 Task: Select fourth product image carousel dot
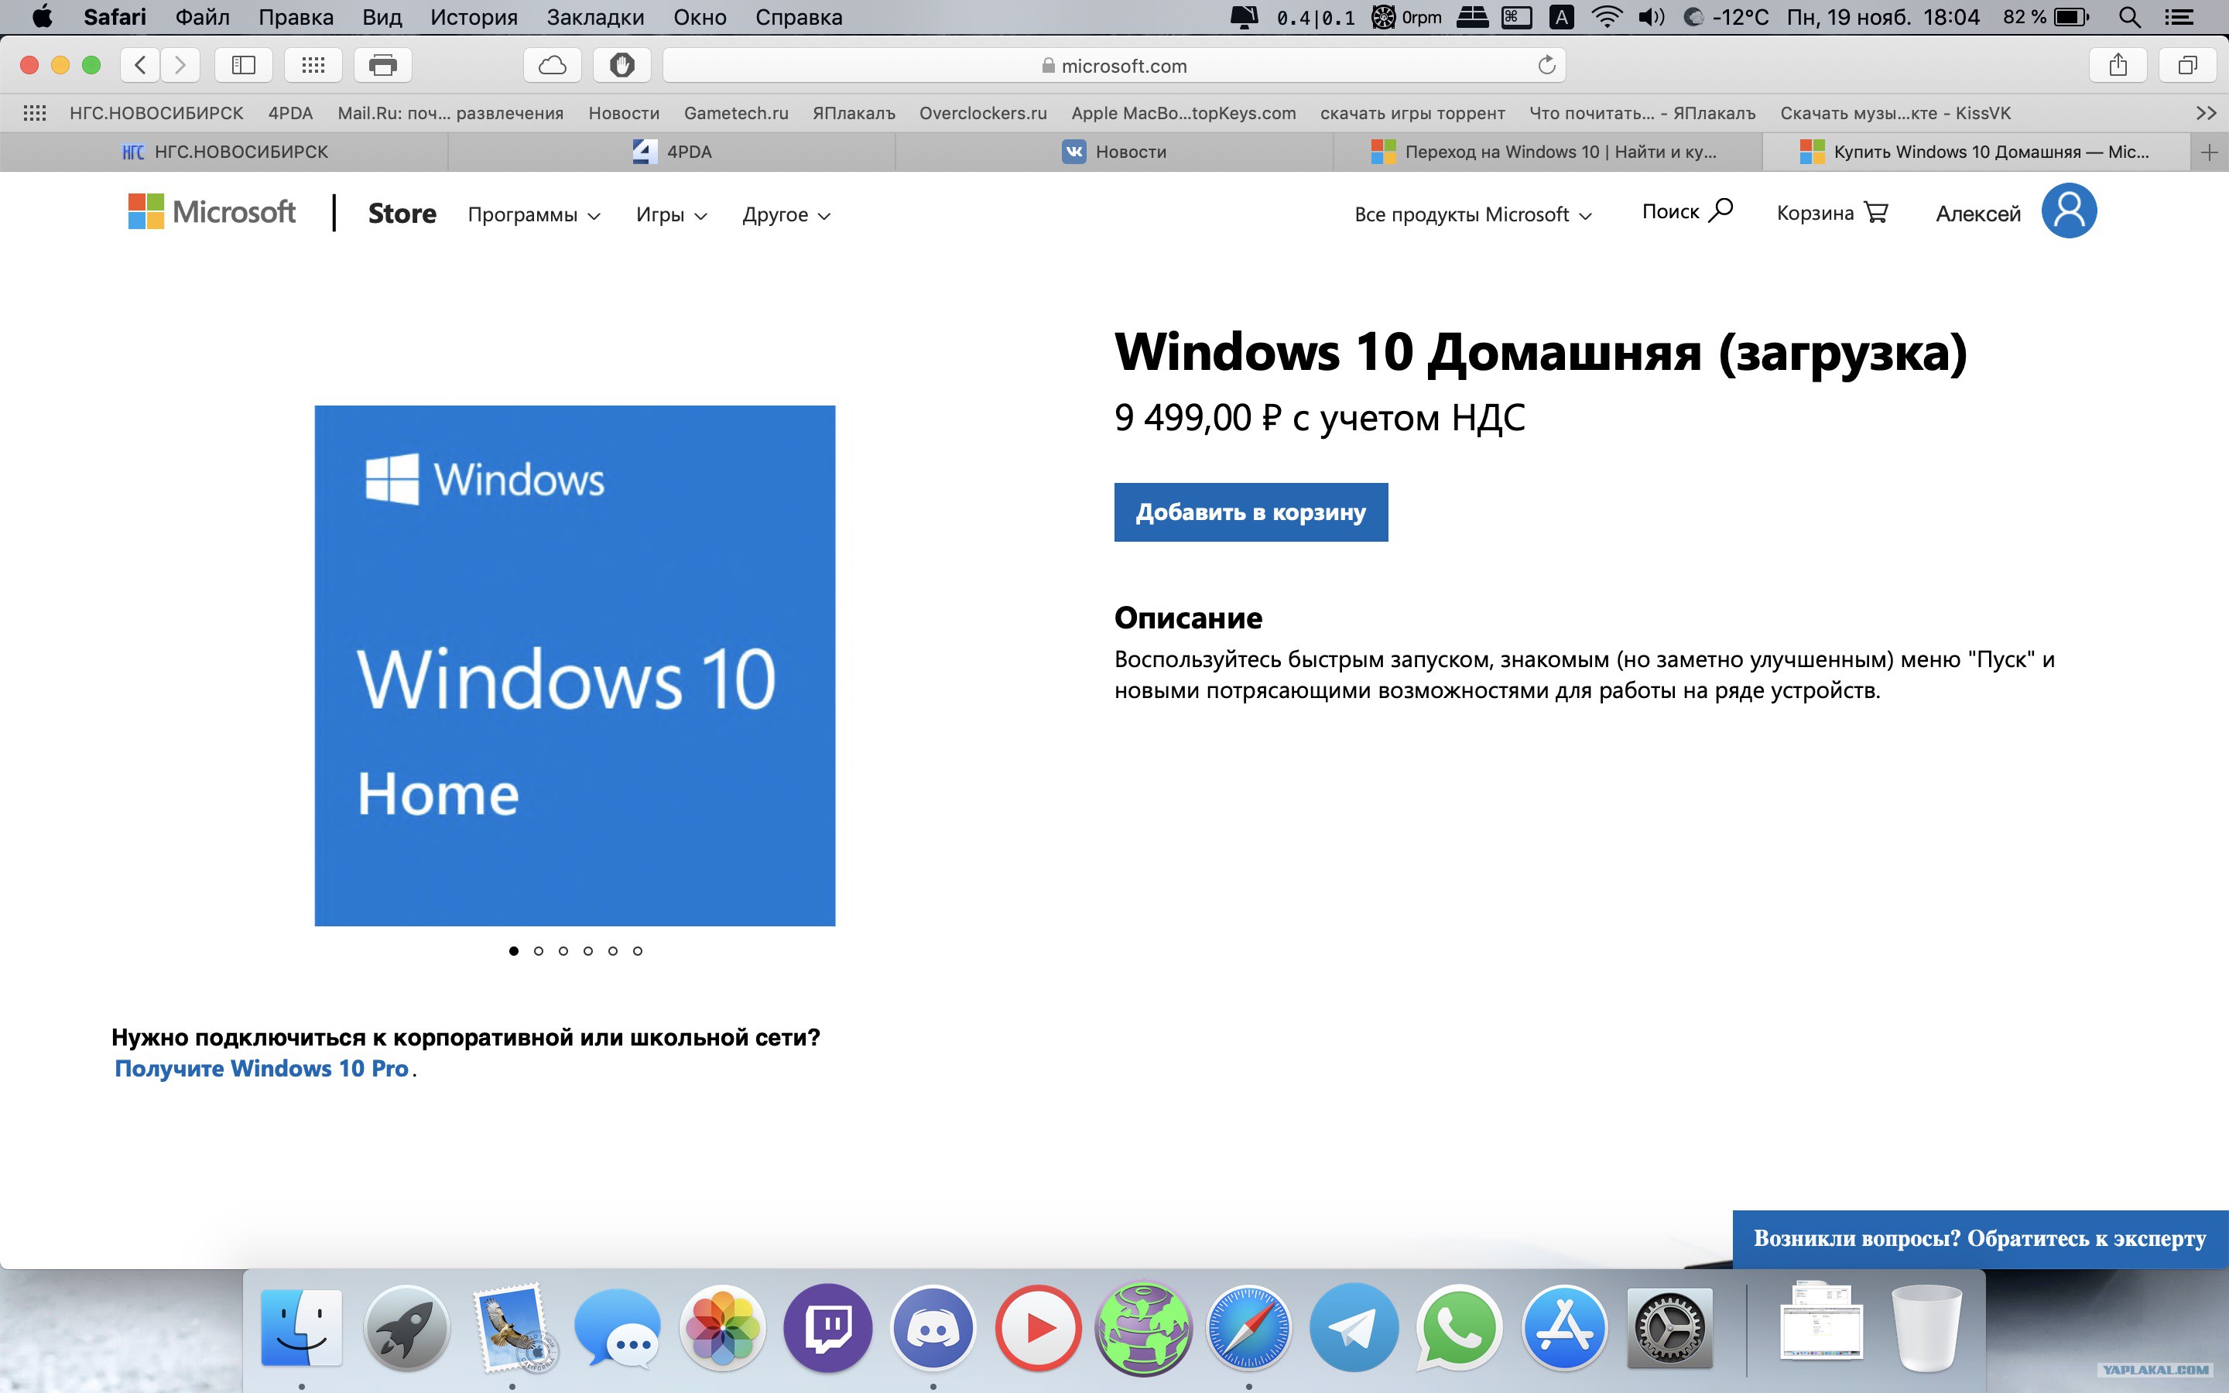(588, 951)
